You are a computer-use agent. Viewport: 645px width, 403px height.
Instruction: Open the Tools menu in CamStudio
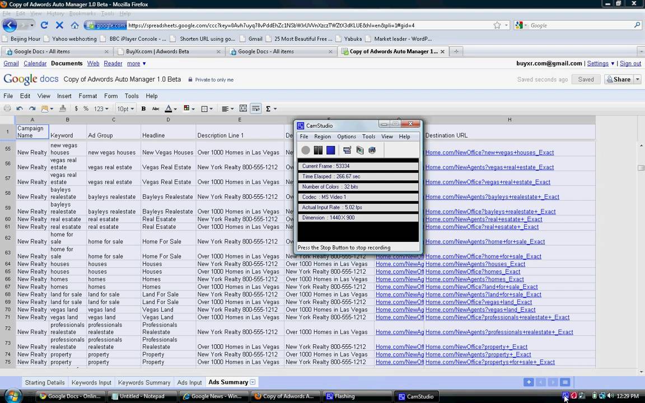pos(368,137)
